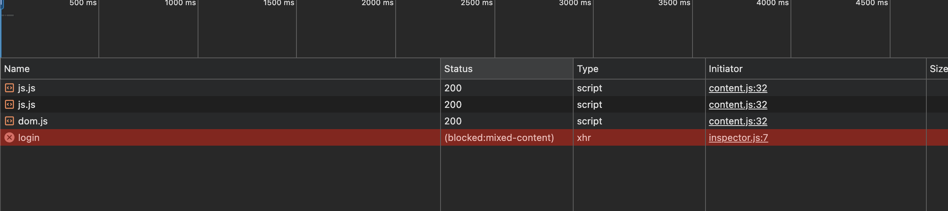Click the script icon beside dom.js
The image size is (948, 211).
(x=9, y=121)
